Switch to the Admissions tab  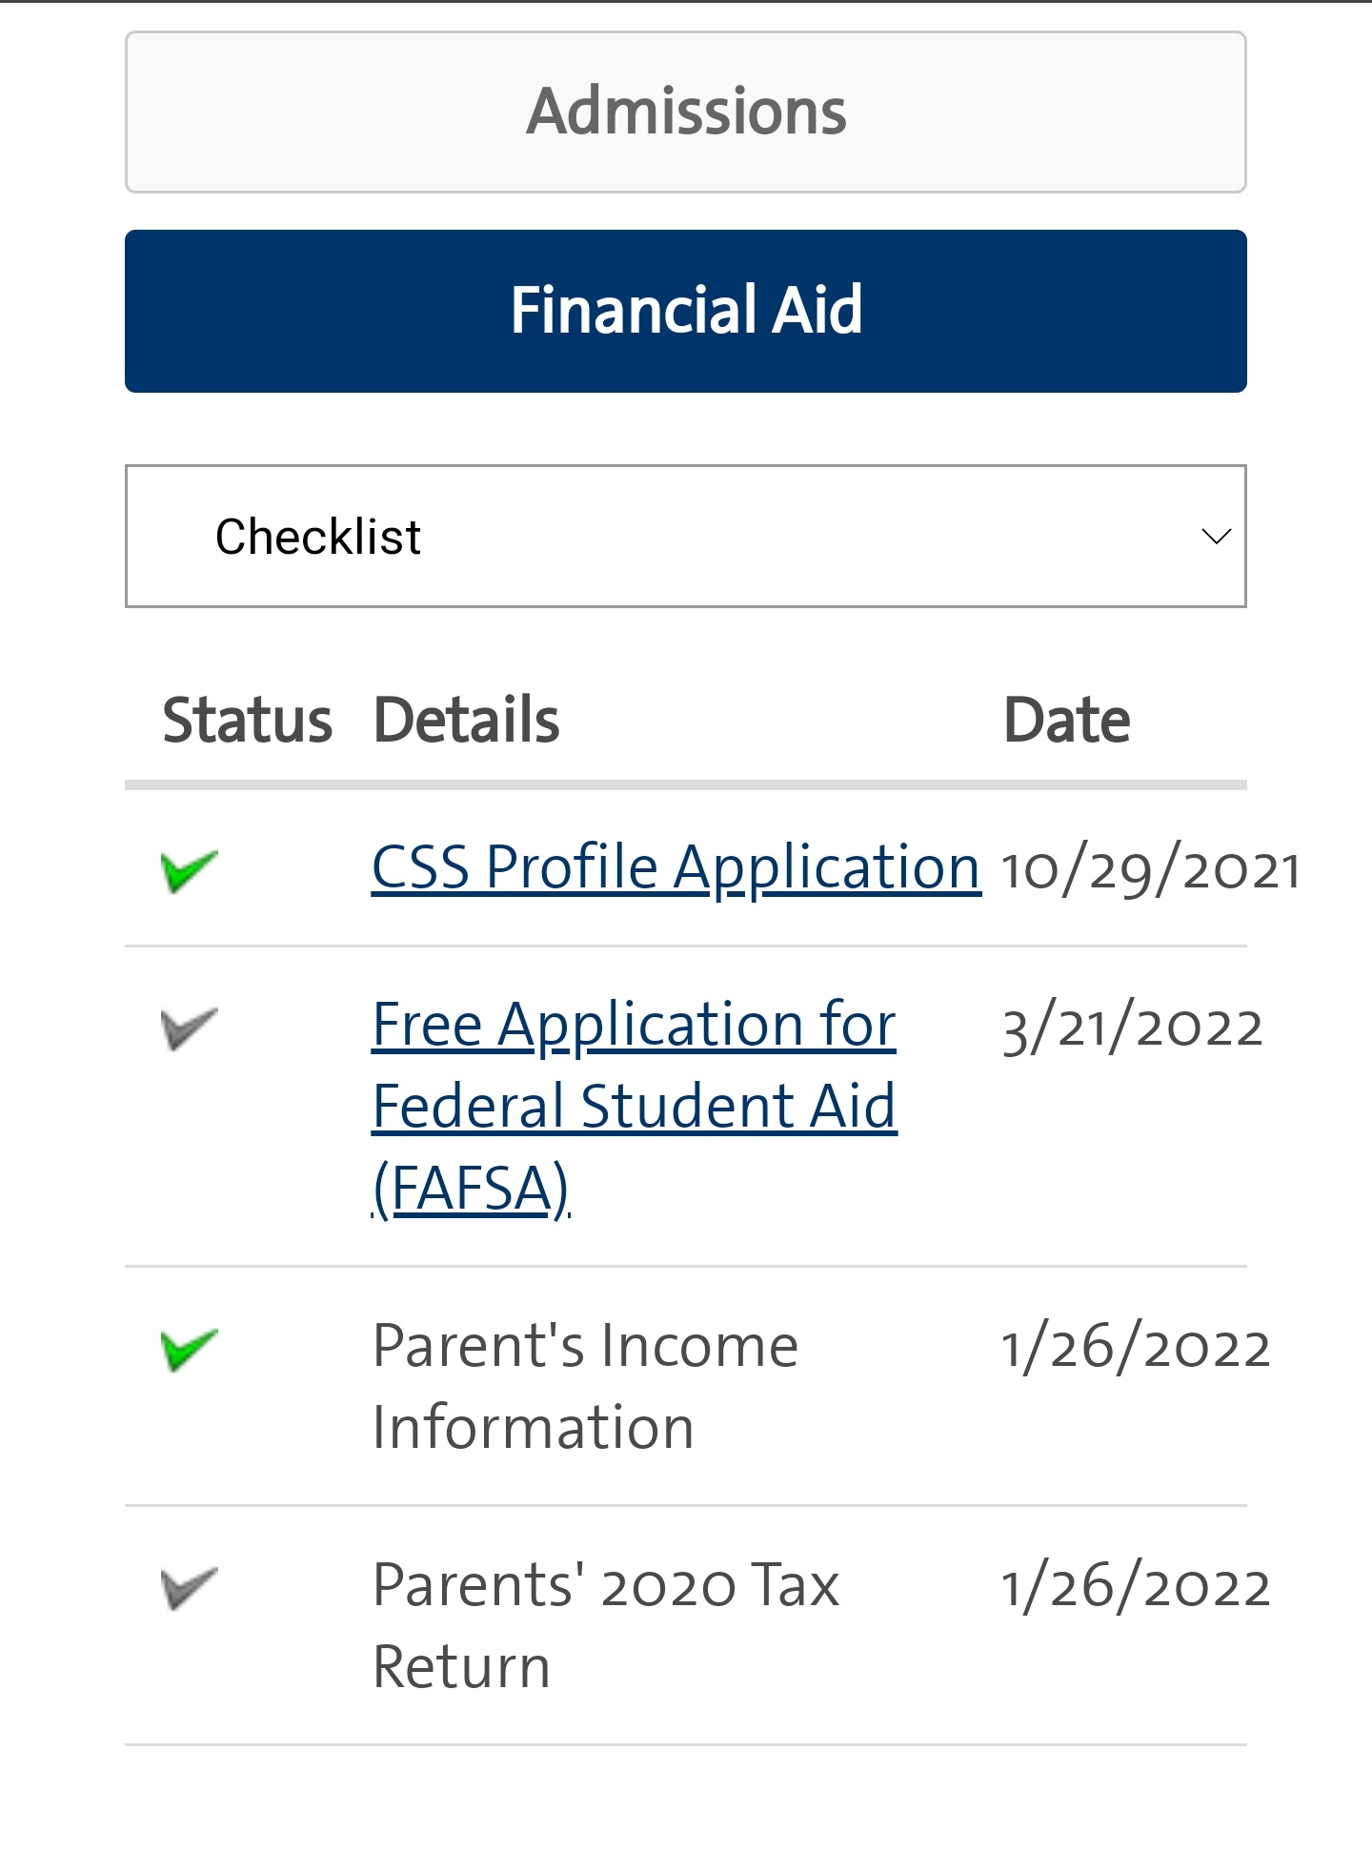(x=684, y=112)
